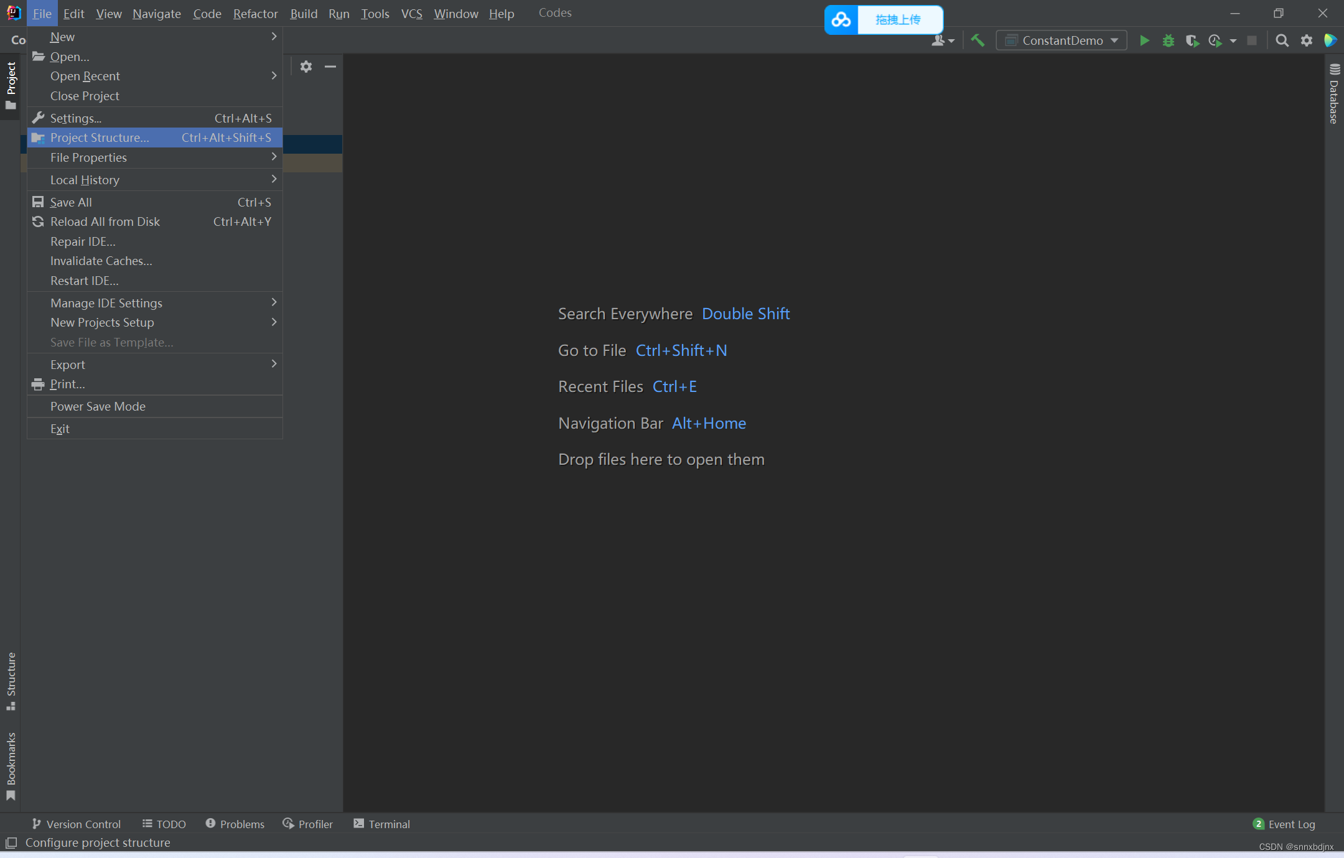Screen dimensions: 1344x858
Task: Toggle Power Save Mode
Action: tap(98, 406)
